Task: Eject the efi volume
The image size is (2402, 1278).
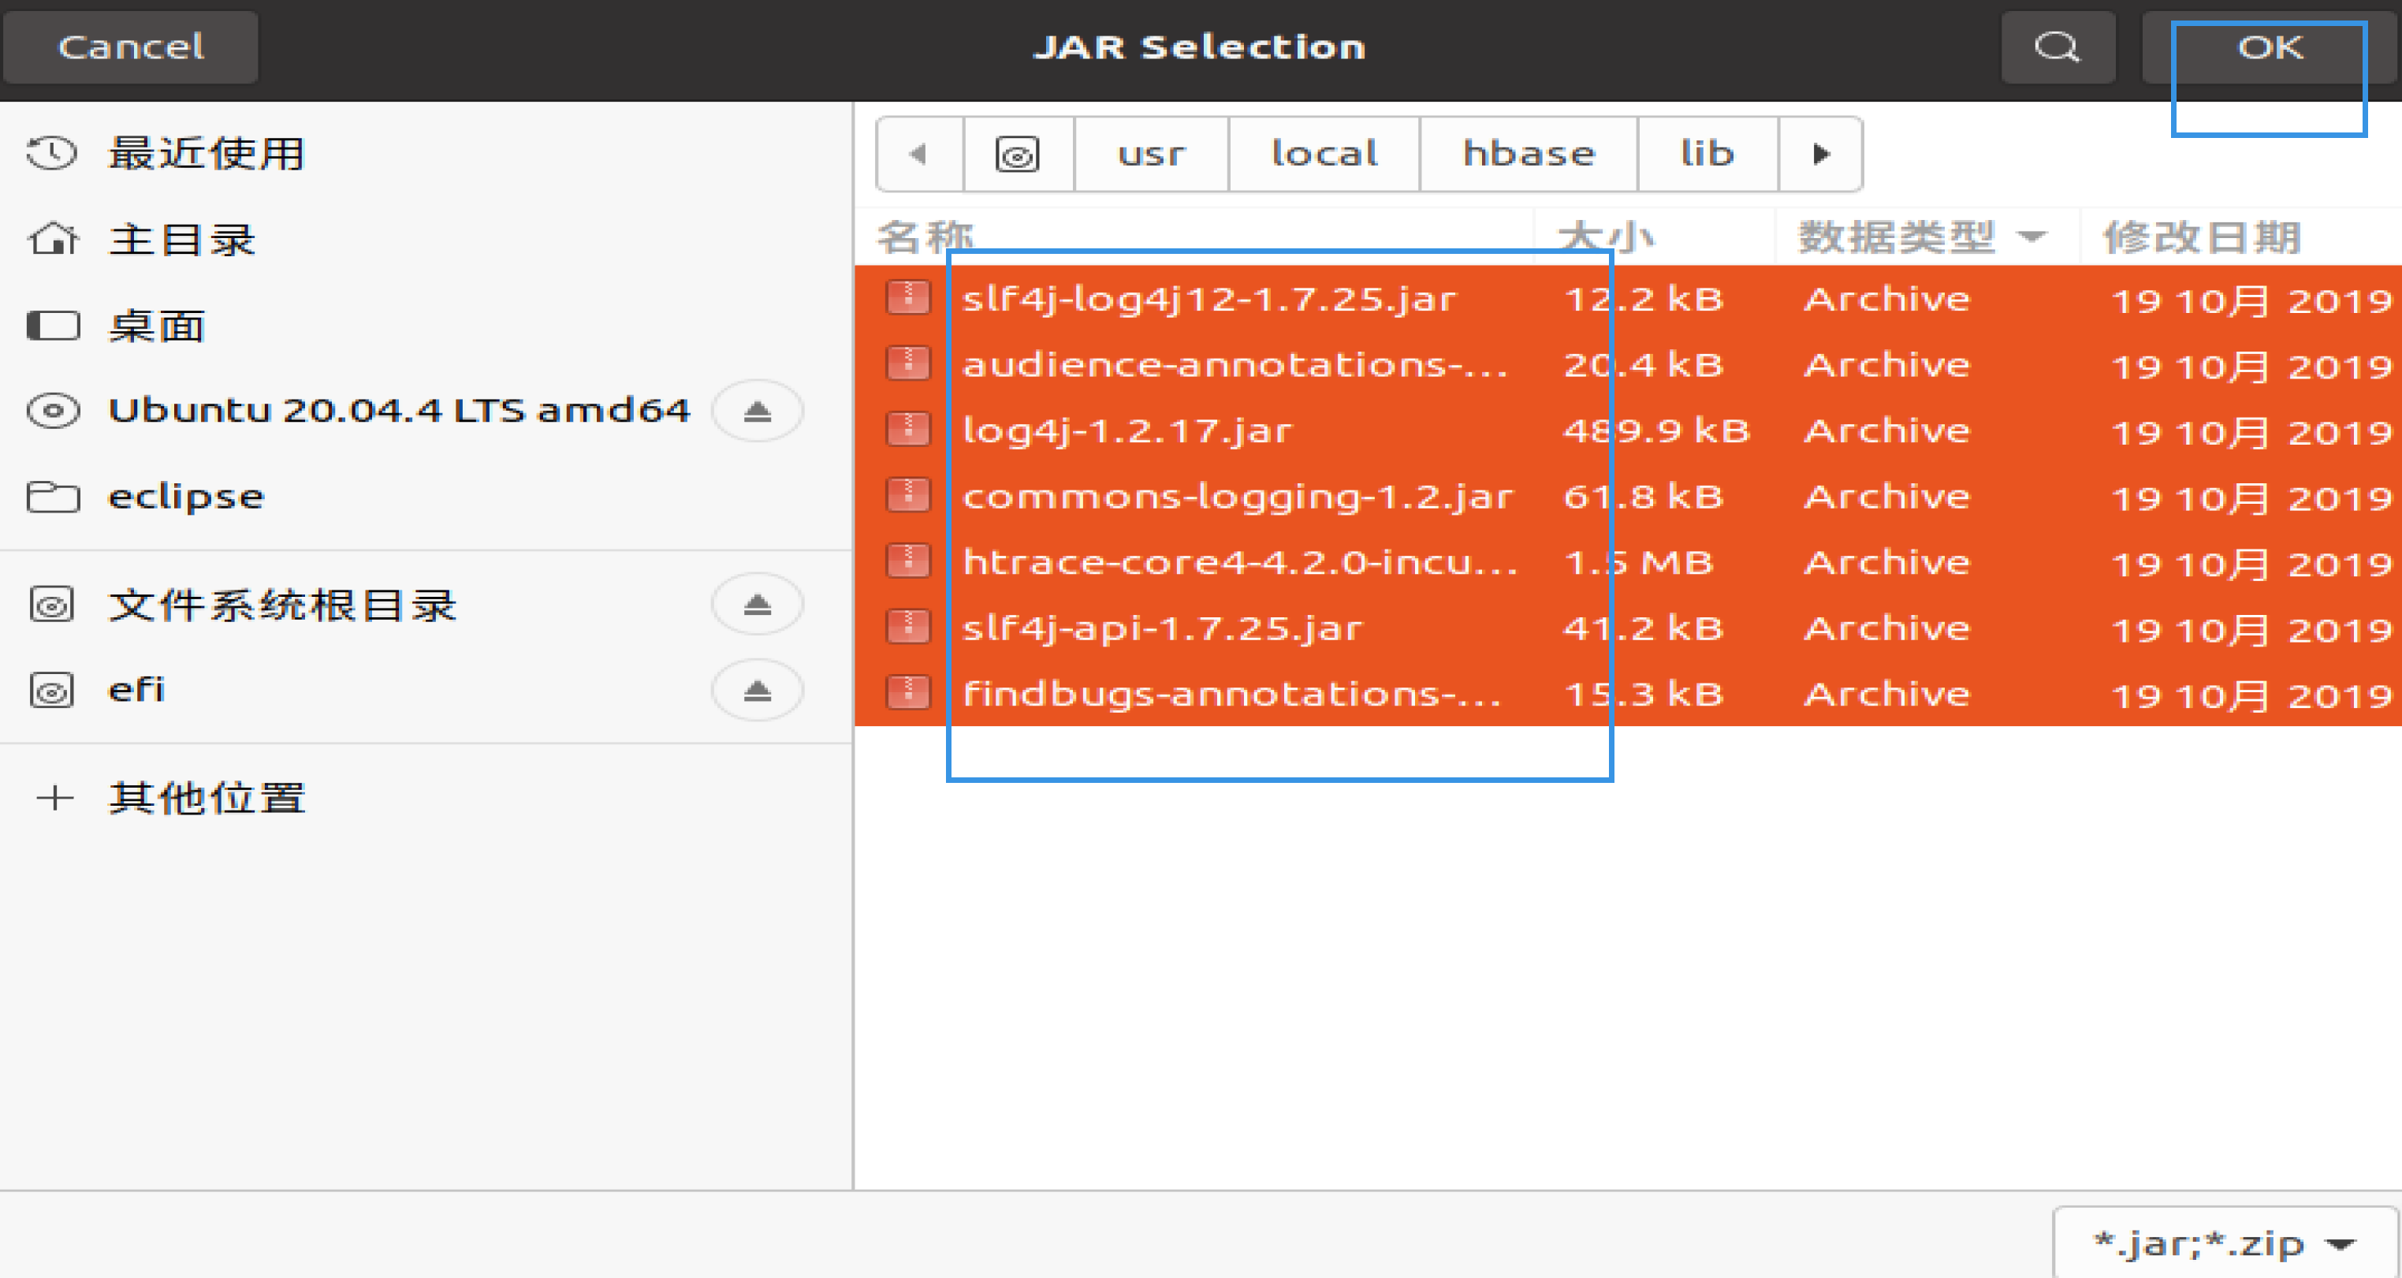Action: [x=757, y=691]
